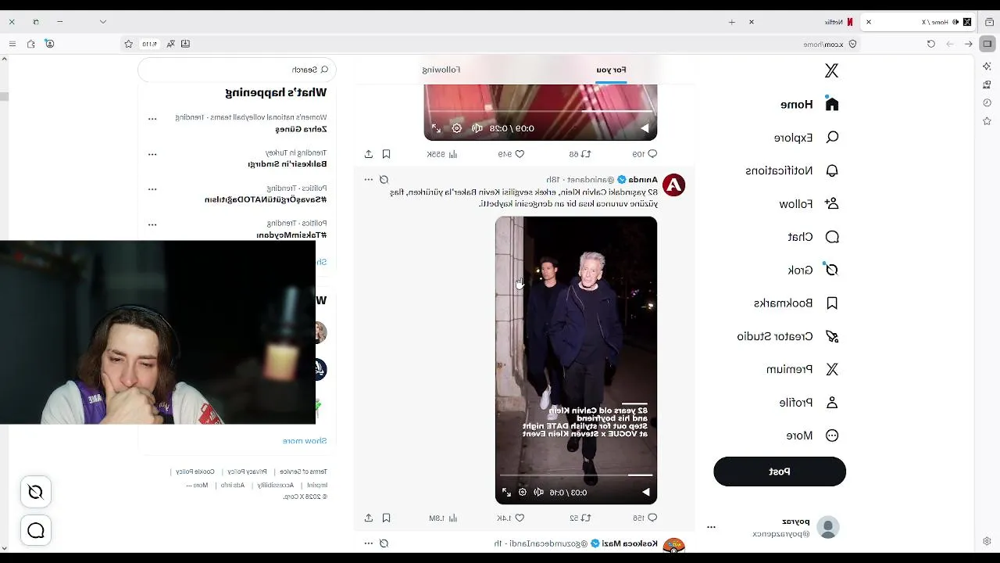1000x563 pixels.
Task: View analytics showing 955K views
Action: [442, 154]
